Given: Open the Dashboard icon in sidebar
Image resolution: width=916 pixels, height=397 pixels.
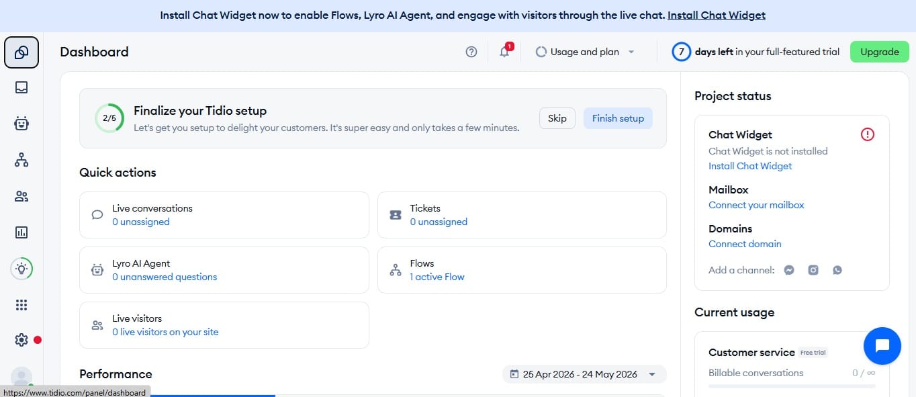Looking at the screenshot, I should (21, 52).
